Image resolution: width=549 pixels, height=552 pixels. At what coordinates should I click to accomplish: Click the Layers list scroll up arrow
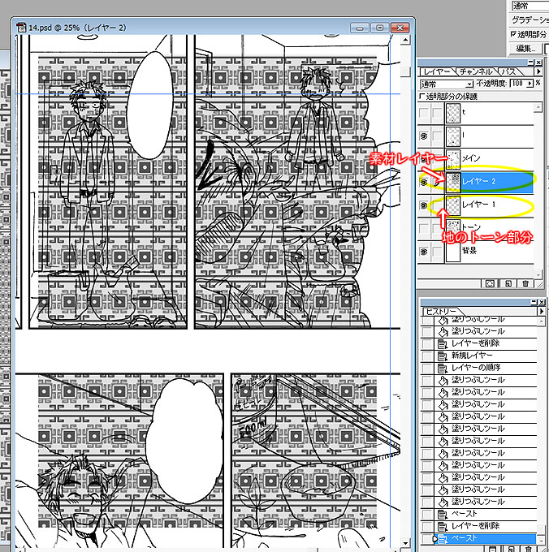[538, 107]
